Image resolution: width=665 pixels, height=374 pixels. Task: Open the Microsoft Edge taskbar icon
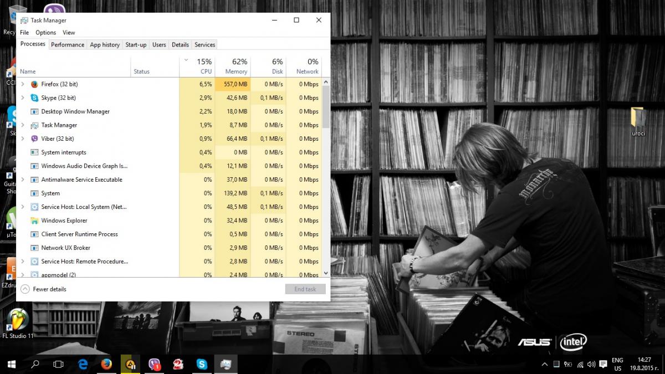pos(83,364)
